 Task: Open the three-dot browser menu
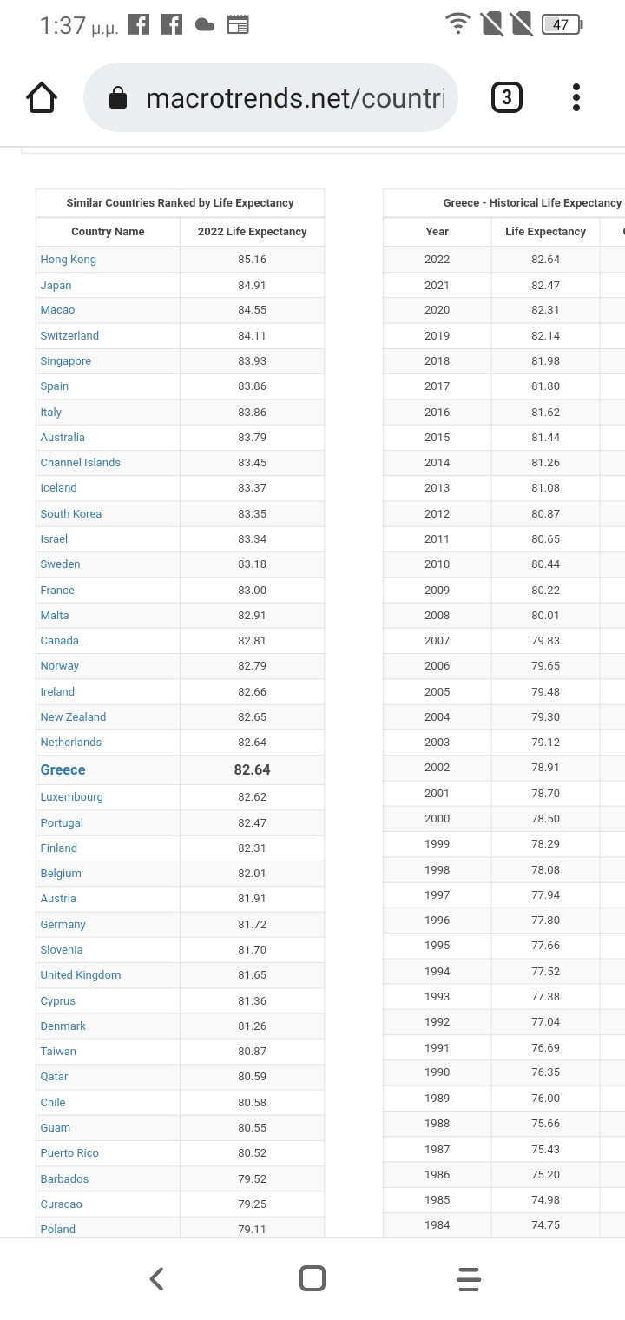click(x=576, y=97)
